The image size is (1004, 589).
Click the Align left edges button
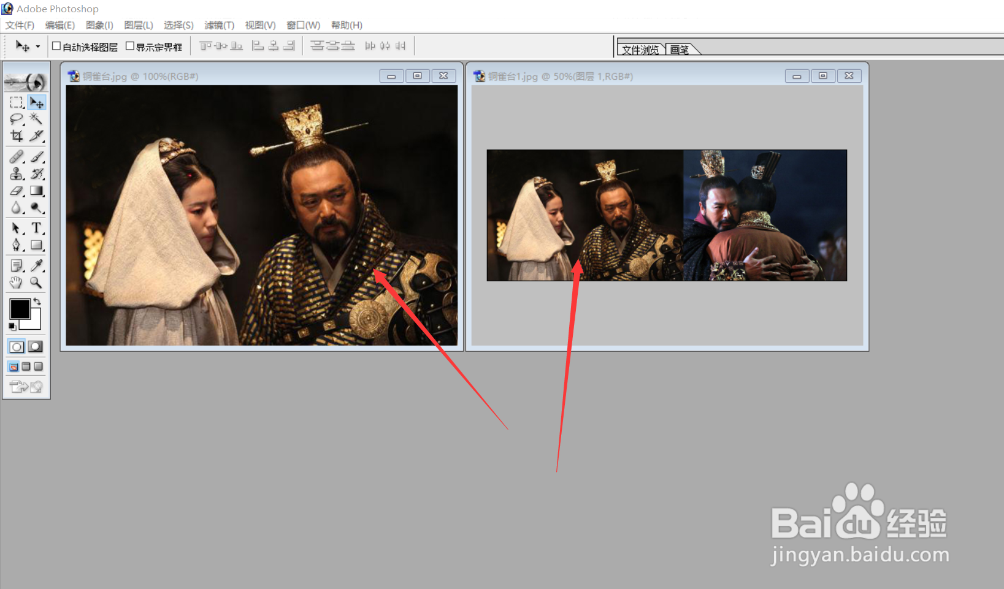tap(258, 46)
